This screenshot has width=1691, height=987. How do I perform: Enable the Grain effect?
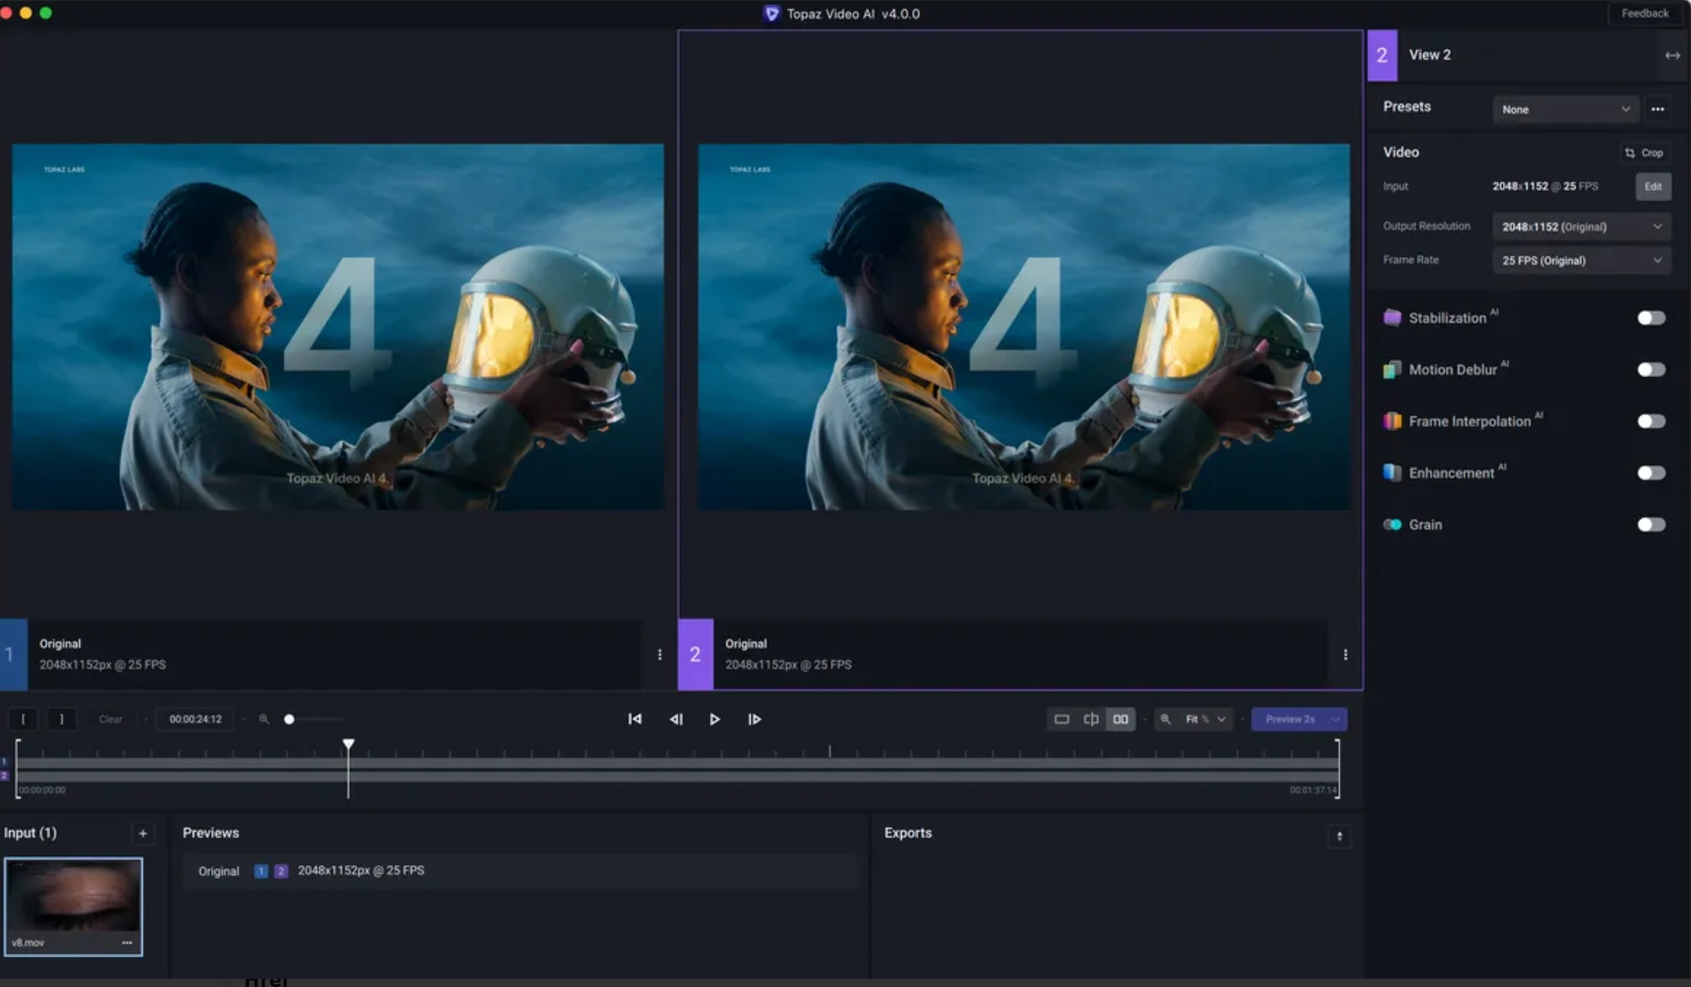[x=1651, y=524]
